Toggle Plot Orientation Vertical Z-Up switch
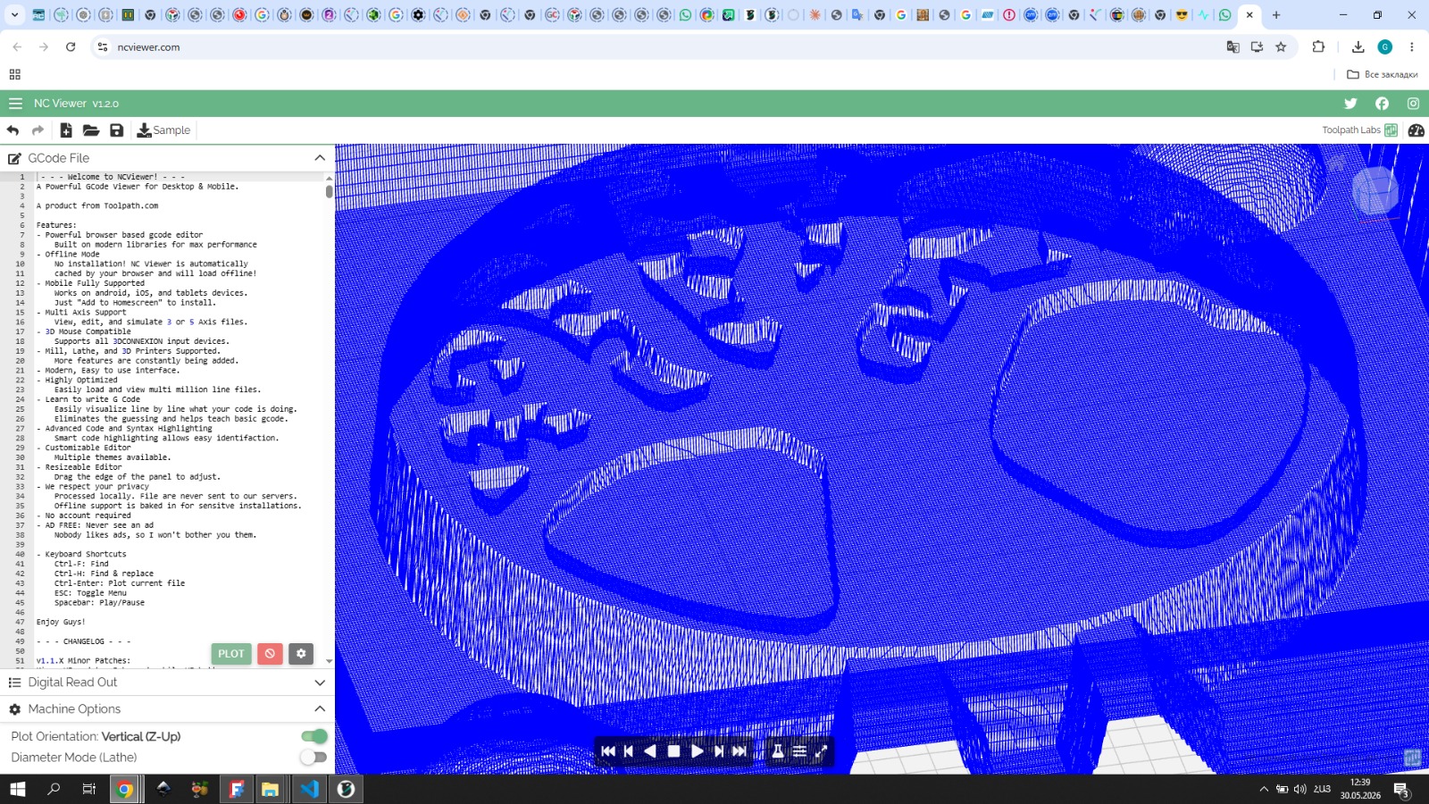The width and height of the screenshot is (1429, 804). [313, 736]
